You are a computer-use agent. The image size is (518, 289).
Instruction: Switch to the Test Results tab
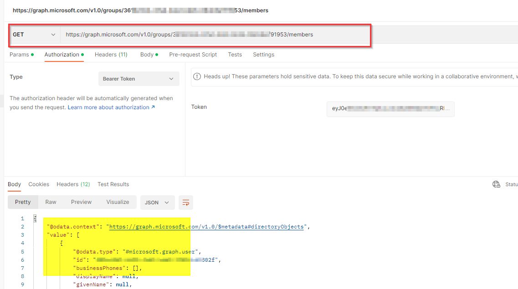113,184
